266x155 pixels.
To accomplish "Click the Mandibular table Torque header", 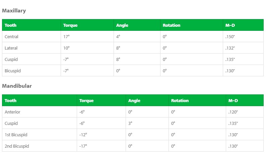I will tap(86, 100).
